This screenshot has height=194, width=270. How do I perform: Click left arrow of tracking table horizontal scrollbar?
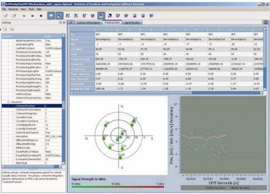pos(72,93)
